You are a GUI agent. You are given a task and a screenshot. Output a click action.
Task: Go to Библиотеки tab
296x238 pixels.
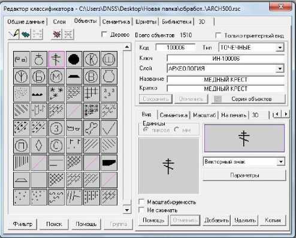pyautogui.click(x=177, y=22)
